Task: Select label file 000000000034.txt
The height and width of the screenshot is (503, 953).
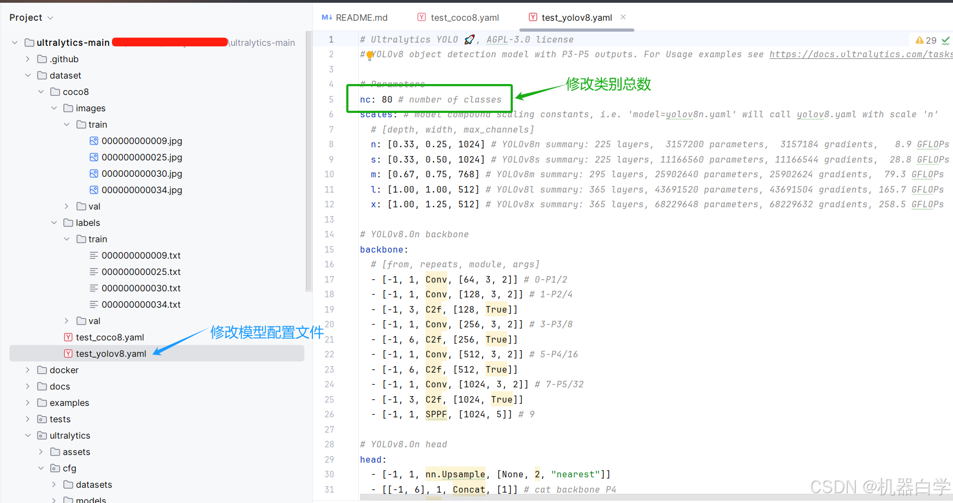Action: click(141, 304)
